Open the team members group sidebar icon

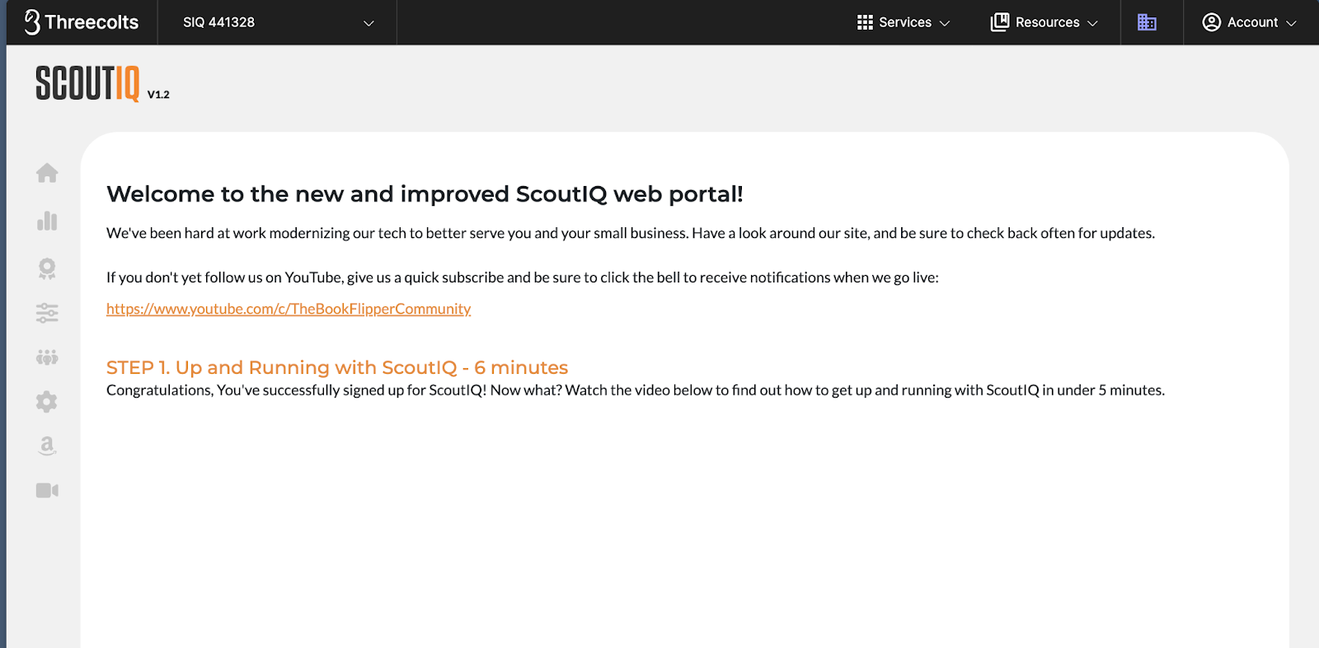point(47,357)
